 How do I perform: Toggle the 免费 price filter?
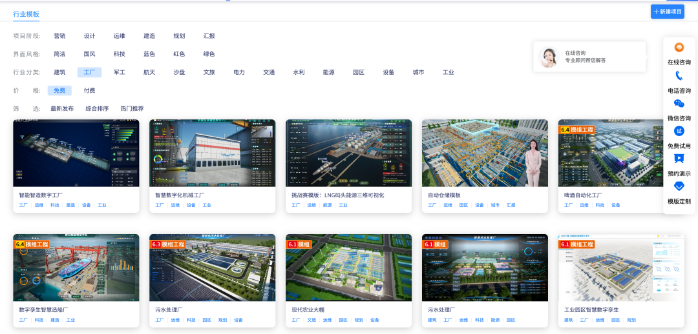coord(59,91)
